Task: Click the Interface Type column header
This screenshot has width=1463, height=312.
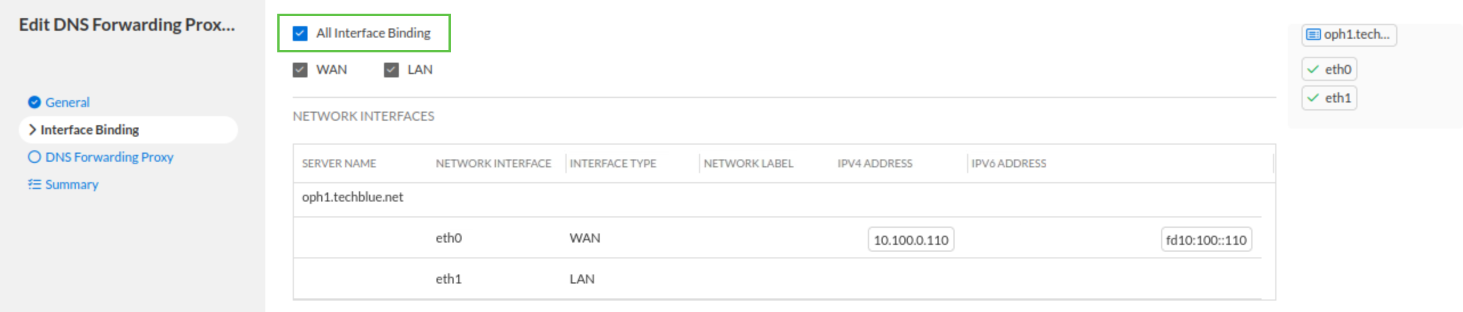Action: click(613, 164)
